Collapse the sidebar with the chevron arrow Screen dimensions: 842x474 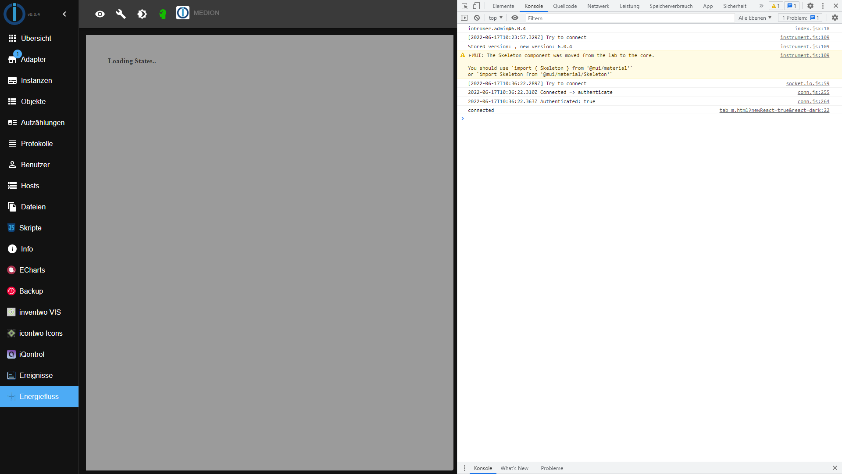64,14
